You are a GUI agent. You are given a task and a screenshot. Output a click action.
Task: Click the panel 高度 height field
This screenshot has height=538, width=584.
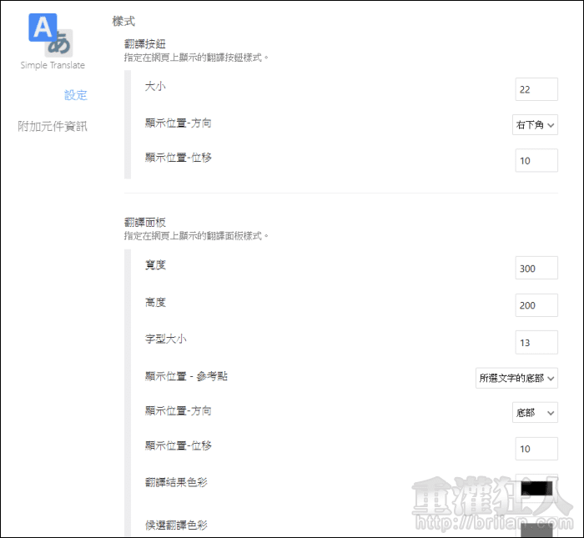click(x=536, y=304)
